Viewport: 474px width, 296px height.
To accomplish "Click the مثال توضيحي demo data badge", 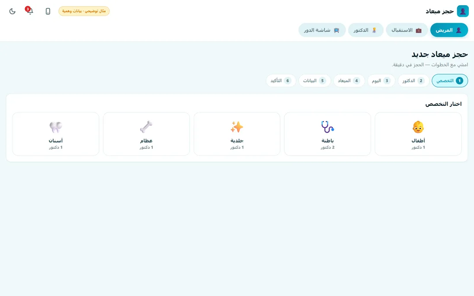I will [84, 11].
